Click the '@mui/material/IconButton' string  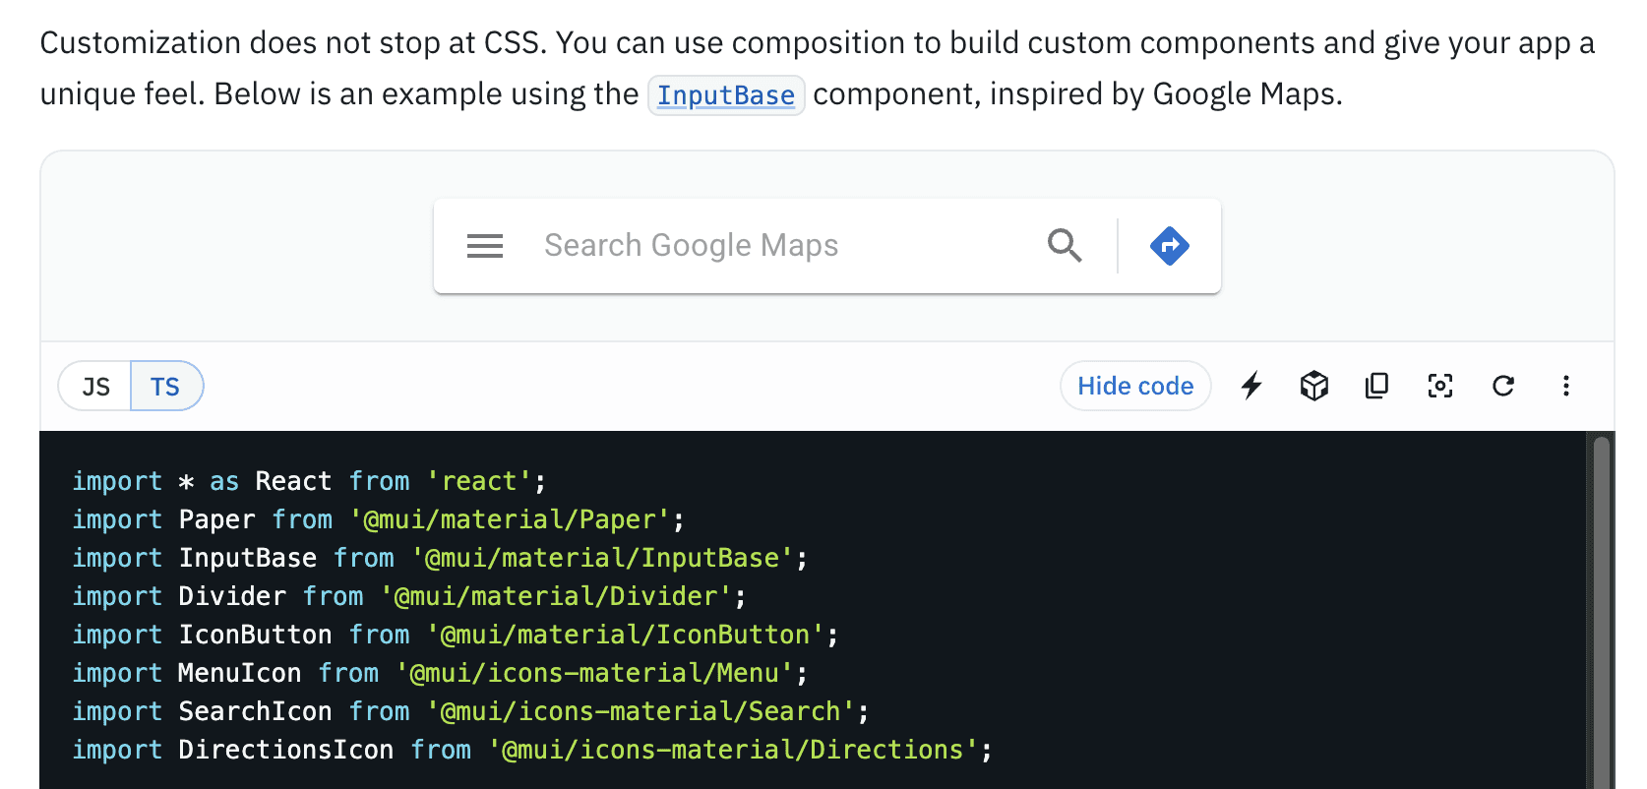click(626, 635)
